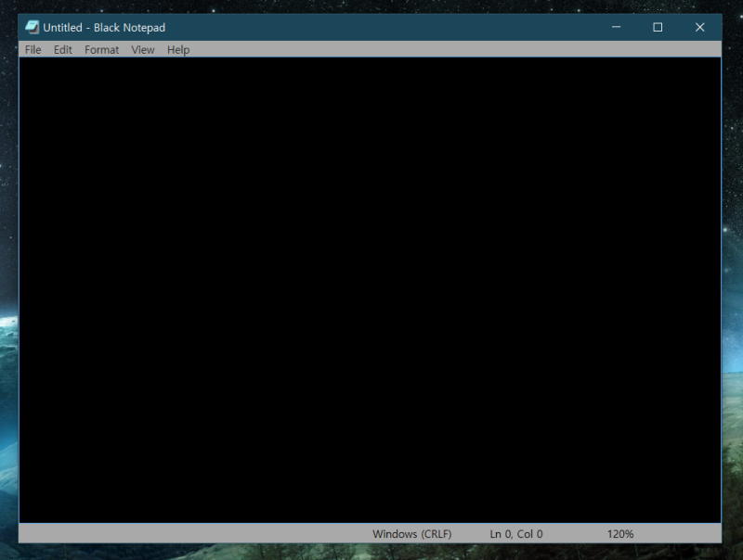Minimize the Black Notepad window
743x560 pixels.
[x=616, y=27]
